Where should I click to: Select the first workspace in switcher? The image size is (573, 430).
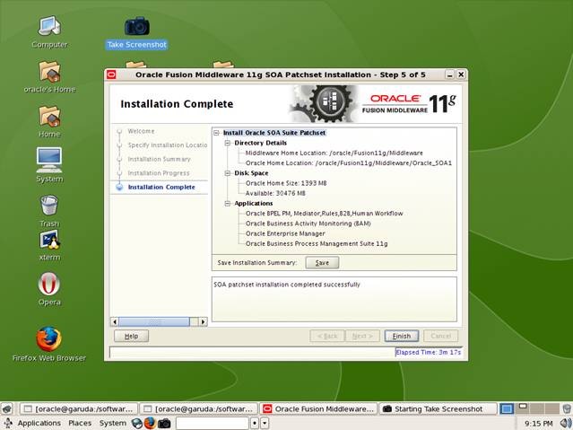pyautogui.click(x=507, y=408)
